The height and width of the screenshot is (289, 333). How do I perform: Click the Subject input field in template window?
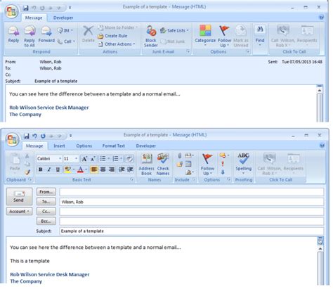click(x=192, y=231)
